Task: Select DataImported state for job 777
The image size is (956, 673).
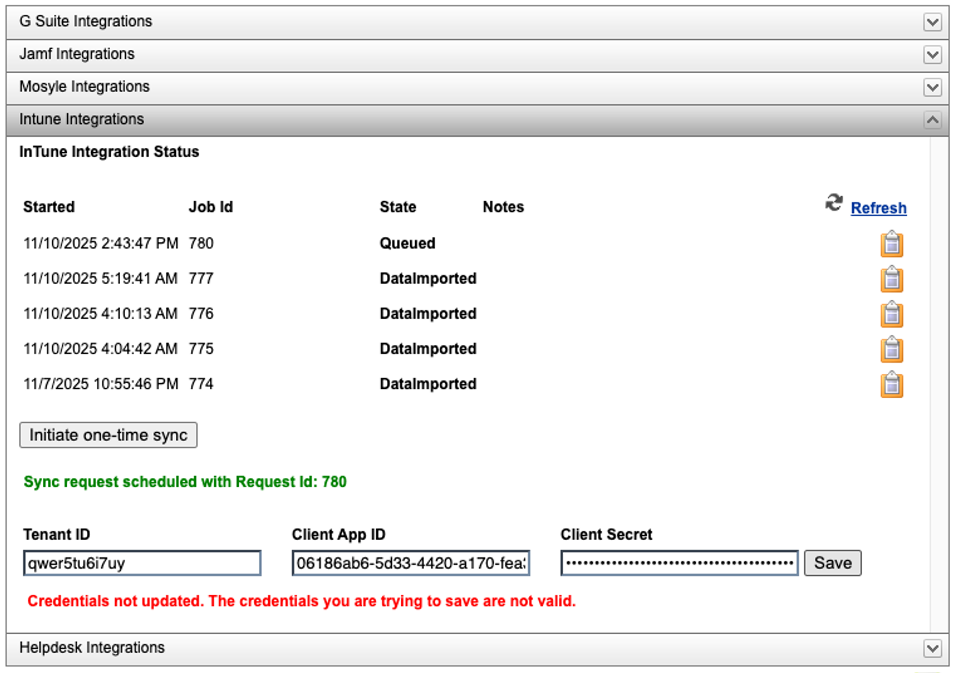Action: click(428, 279)
